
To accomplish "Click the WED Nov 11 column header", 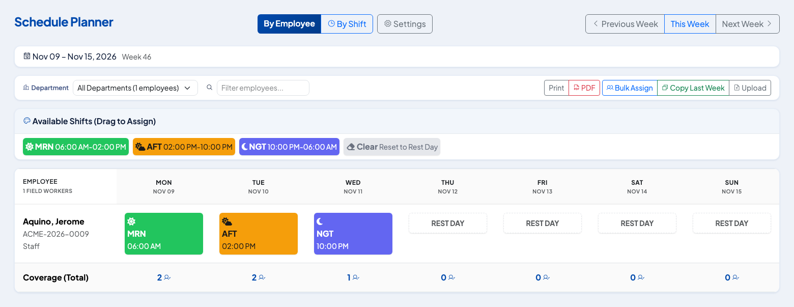I will pos(353,187).
